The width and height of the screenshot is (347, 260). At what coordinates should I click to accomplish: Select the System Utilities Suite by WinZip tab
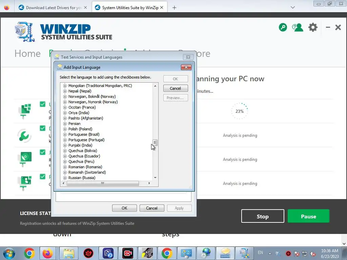point(129,7)
